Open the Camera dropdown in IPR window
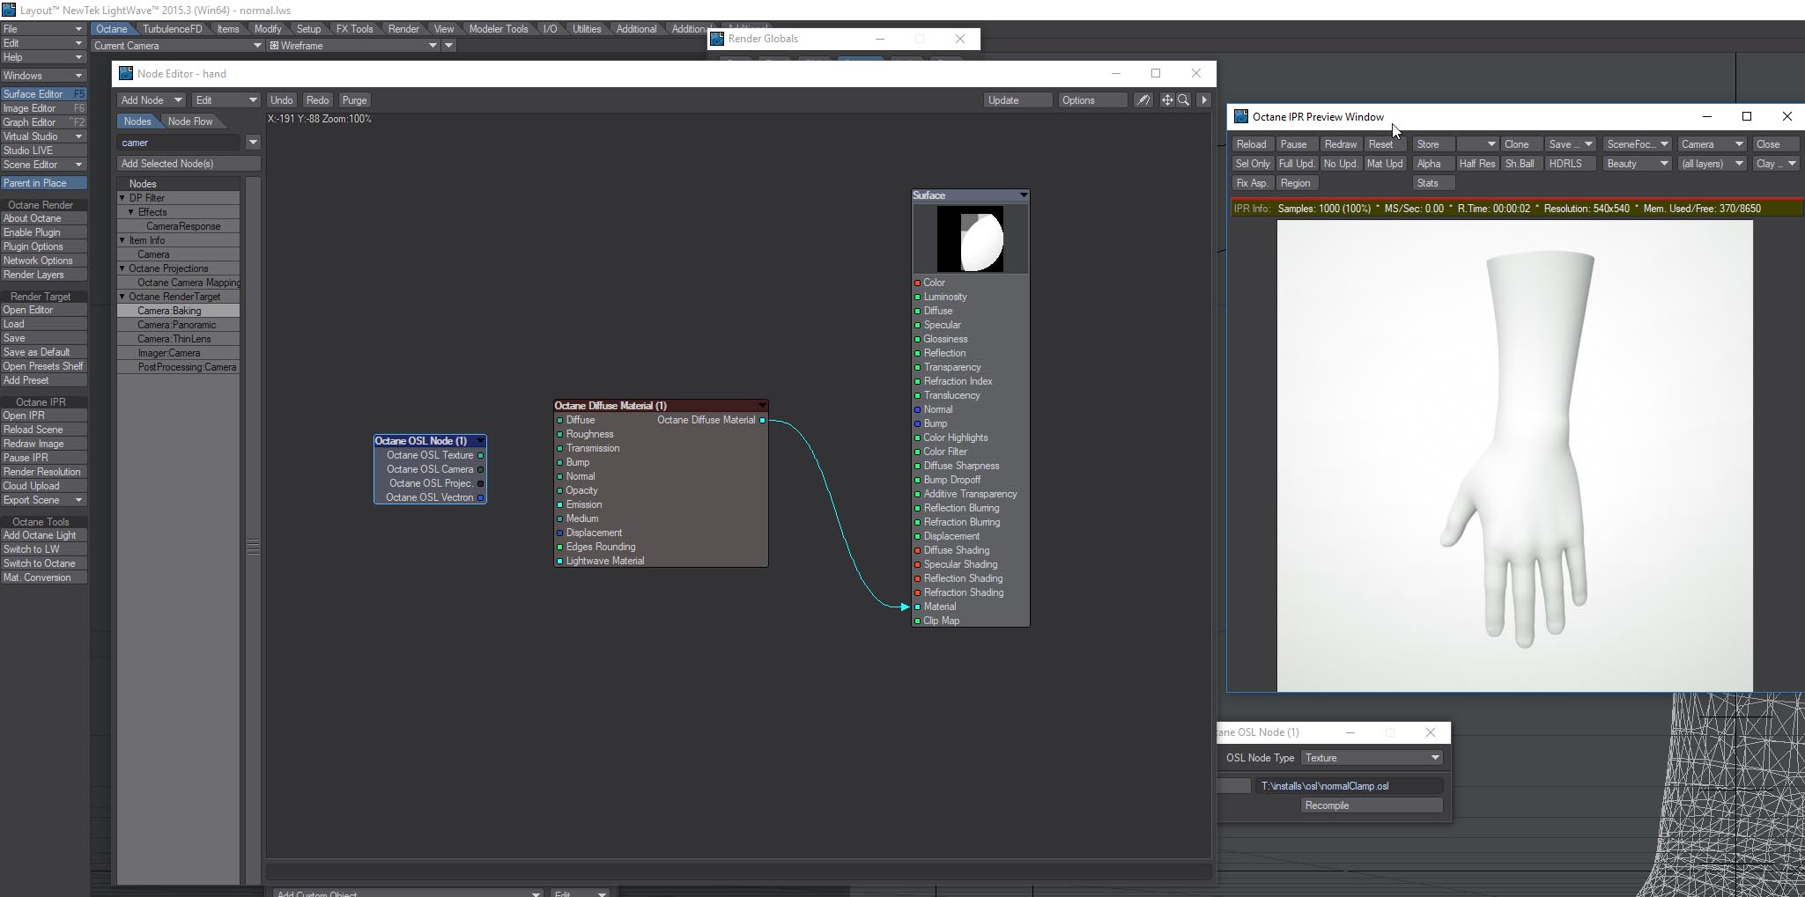The width and height of the screenshot is (1805, 897). click(x=1711, y=144)
